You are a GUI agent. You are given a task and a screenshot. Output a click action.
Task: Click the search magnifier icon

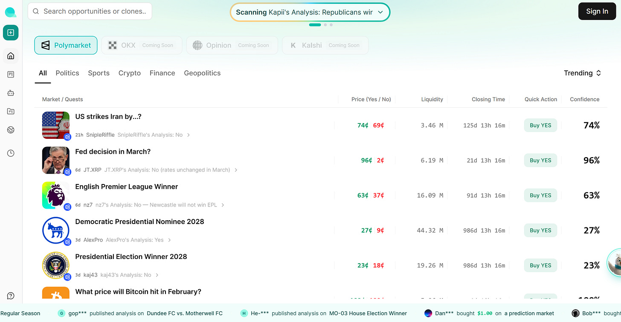(x=36, y=11)
